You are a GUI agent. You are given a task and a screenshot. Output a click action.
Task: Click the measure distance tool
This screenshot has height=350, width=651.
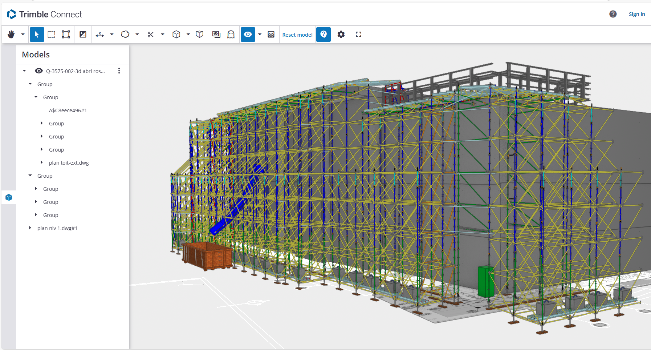point(99,35)
